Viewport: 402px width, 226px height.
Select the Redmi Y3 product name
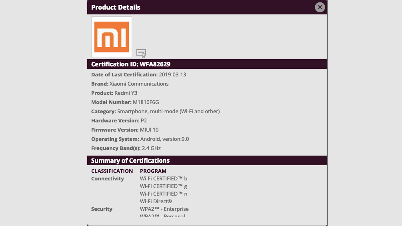click(126, 93)
